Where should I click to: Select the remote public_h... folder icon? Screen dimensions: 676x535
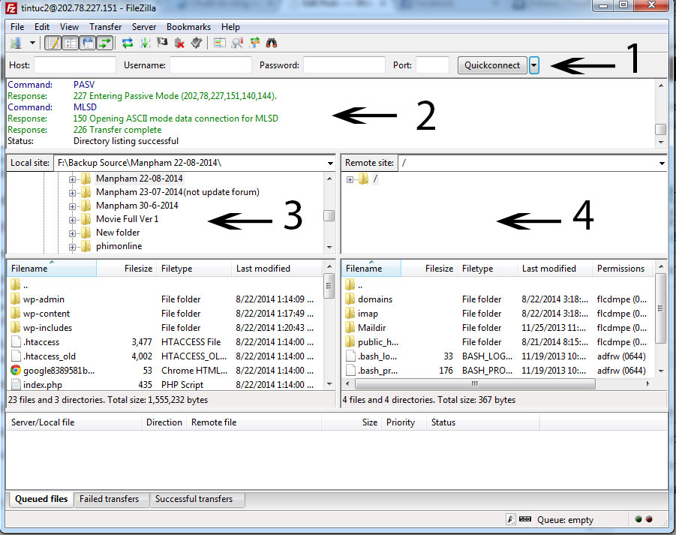point(350,342)
